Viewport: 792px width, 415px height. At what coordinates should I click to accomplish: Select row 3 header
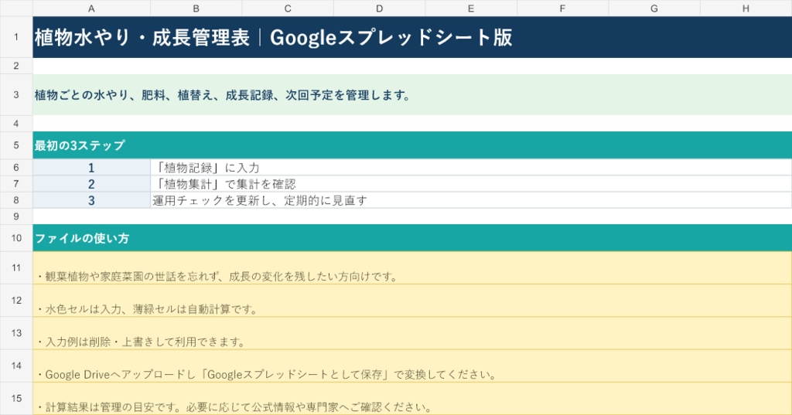[16, 94]
